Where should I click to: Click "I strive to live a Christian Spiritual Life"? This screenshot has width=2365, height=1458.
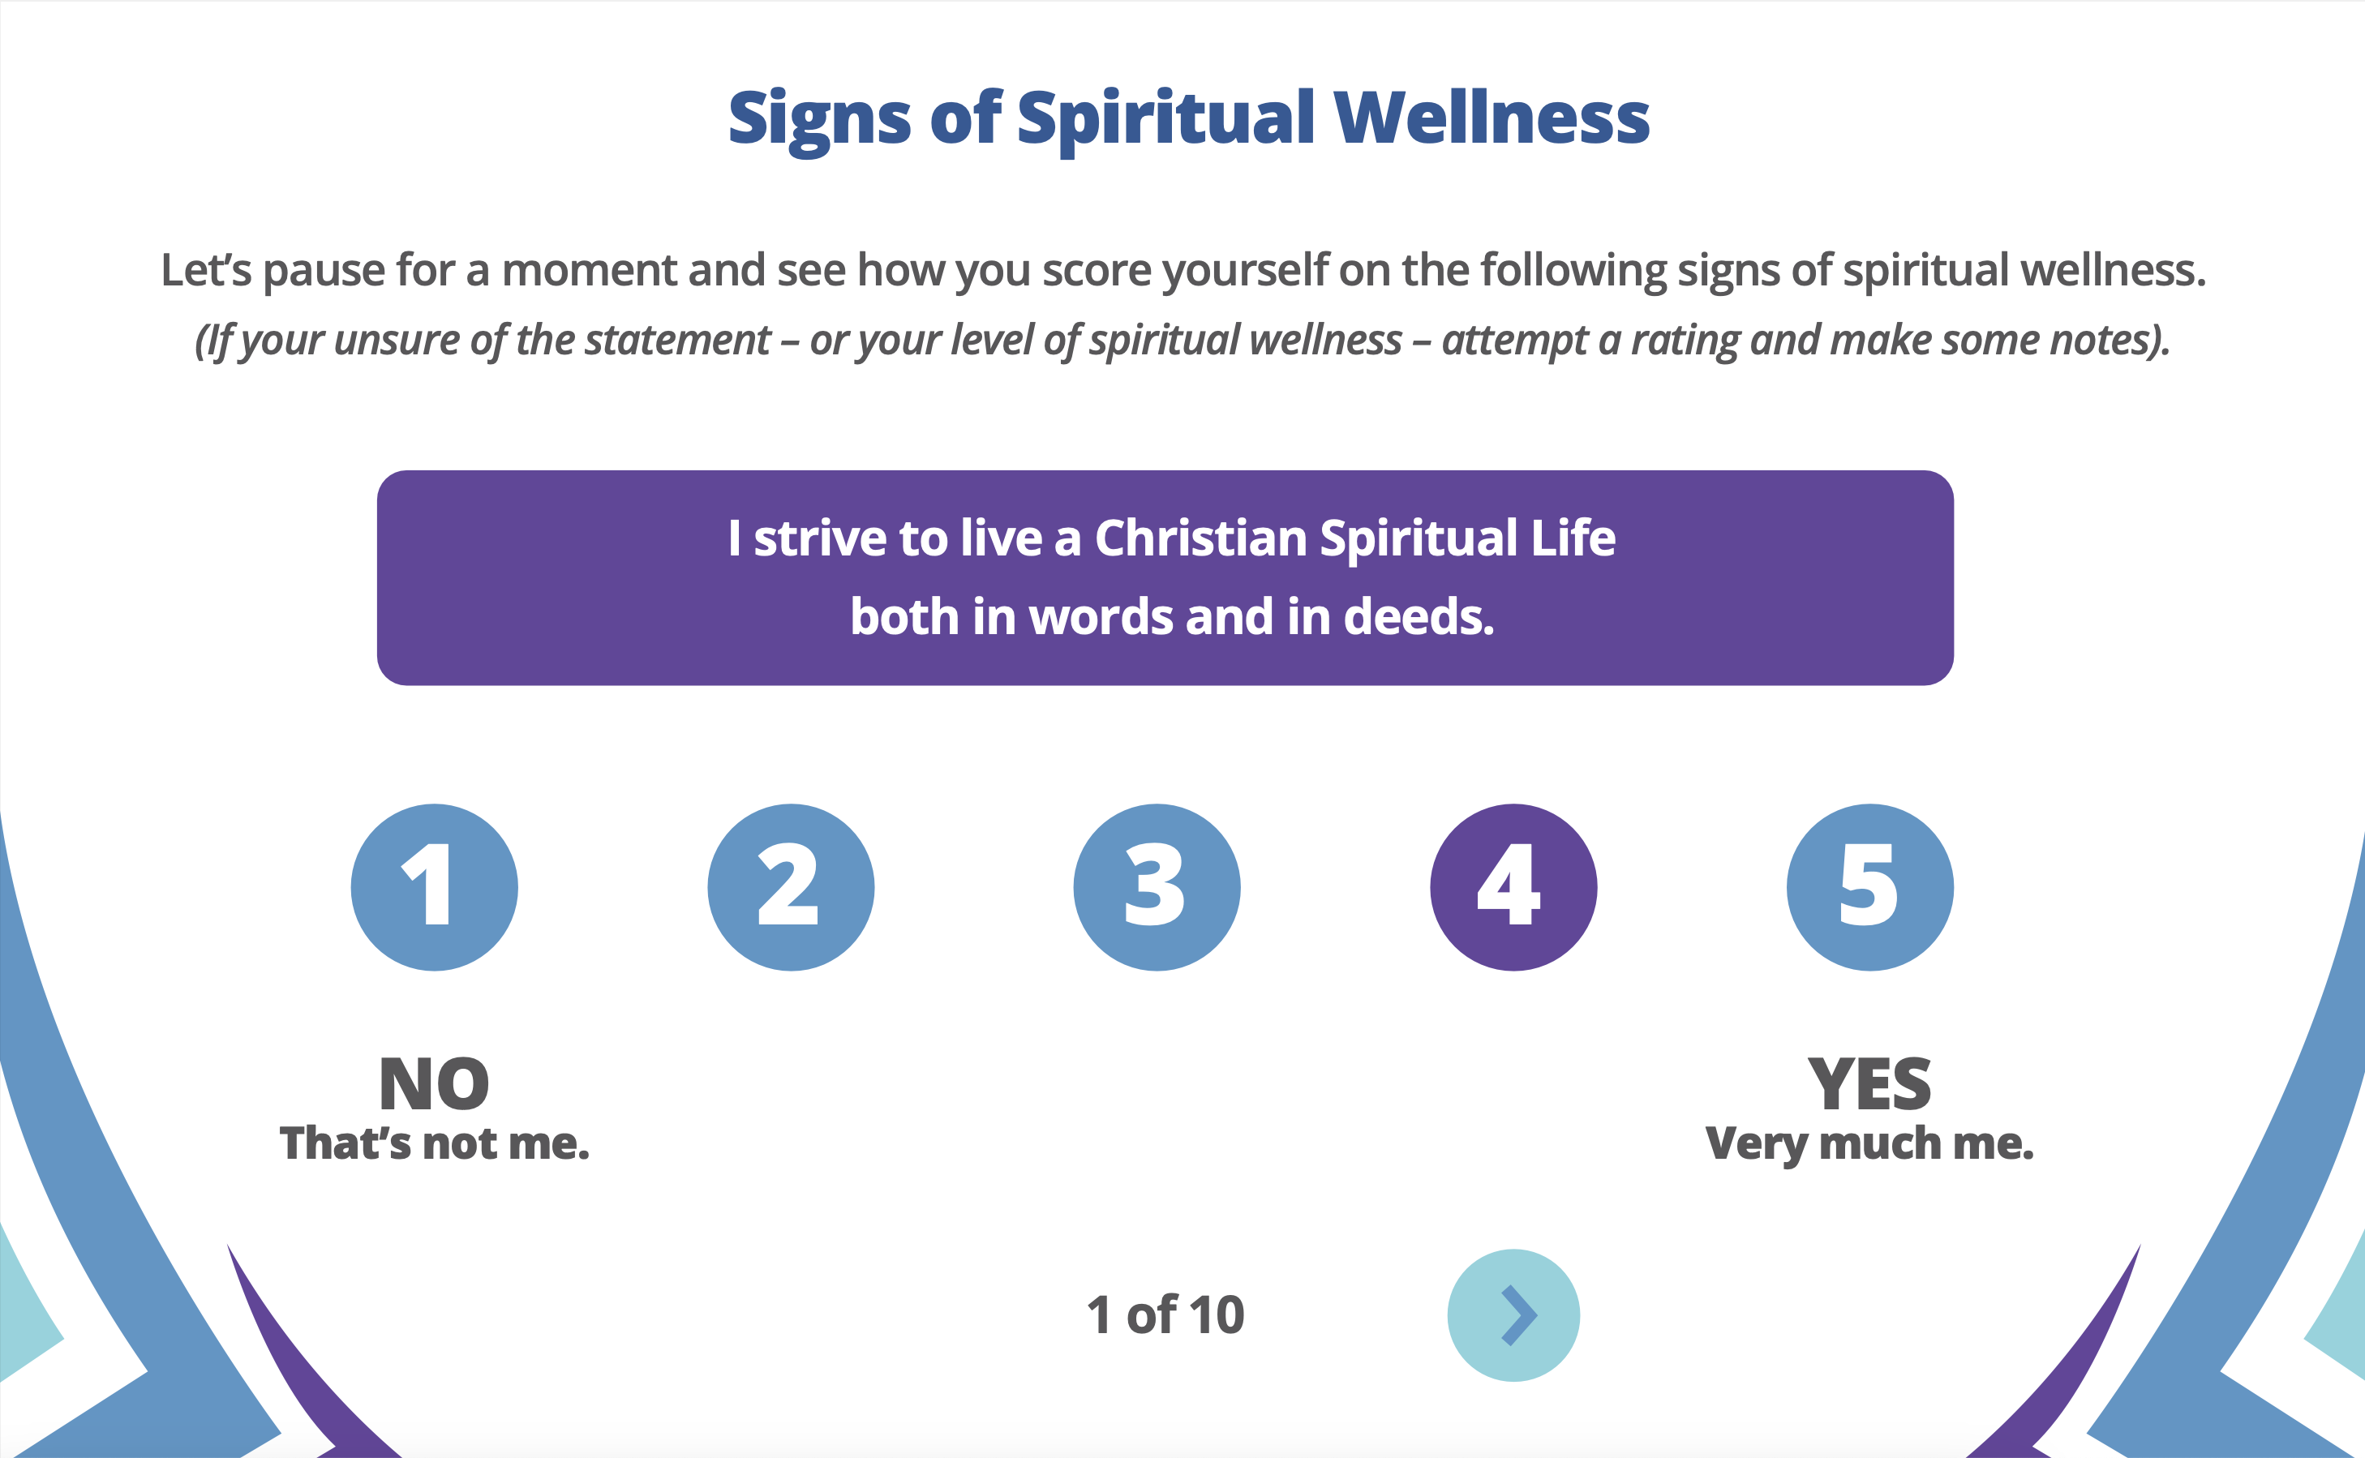1171,538
